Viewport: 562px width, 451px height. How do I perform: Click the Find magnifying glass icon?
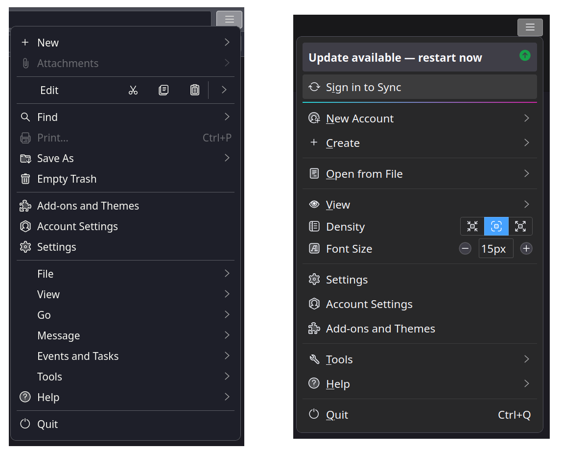point(25,117)
